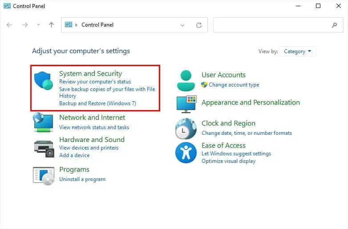Open the Hardware and Sound category
This screenshot has width=348, height=229.
point(92,140)
